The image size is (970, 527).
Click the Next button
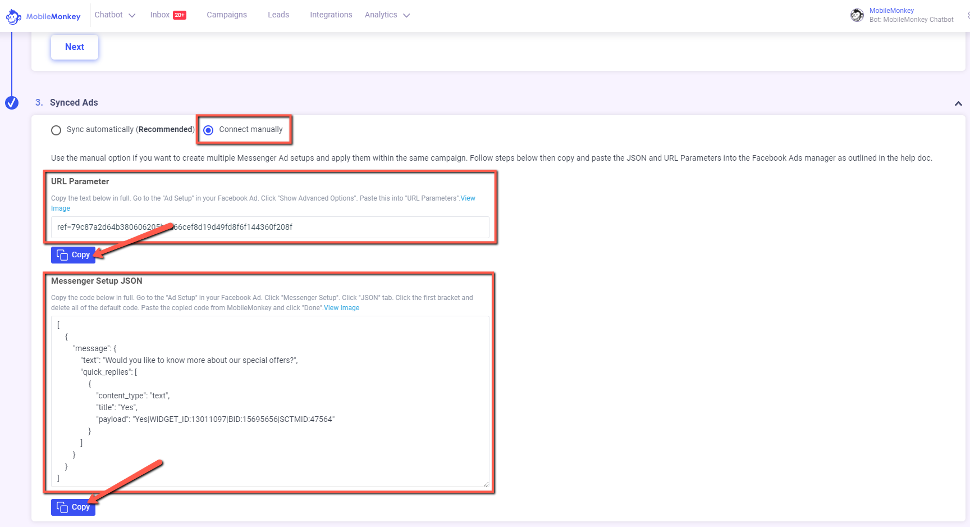[x=74, y=47]
